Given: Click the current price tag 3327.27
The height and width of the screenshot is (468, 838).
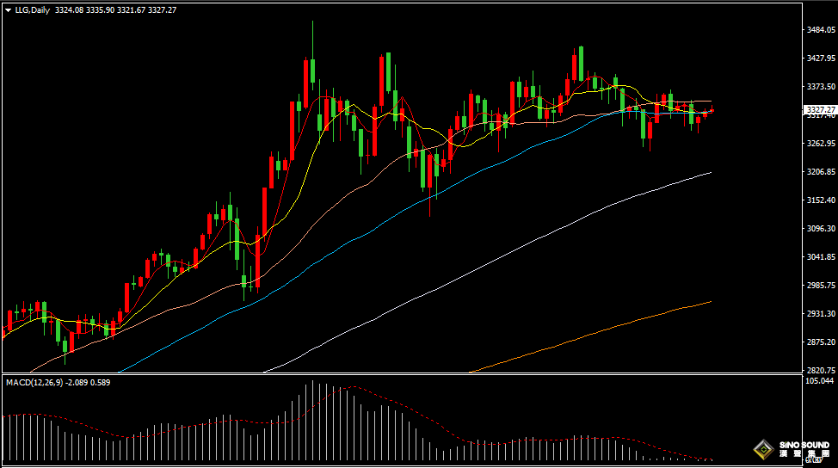Looking at the screenshot, I should (820, 110).
